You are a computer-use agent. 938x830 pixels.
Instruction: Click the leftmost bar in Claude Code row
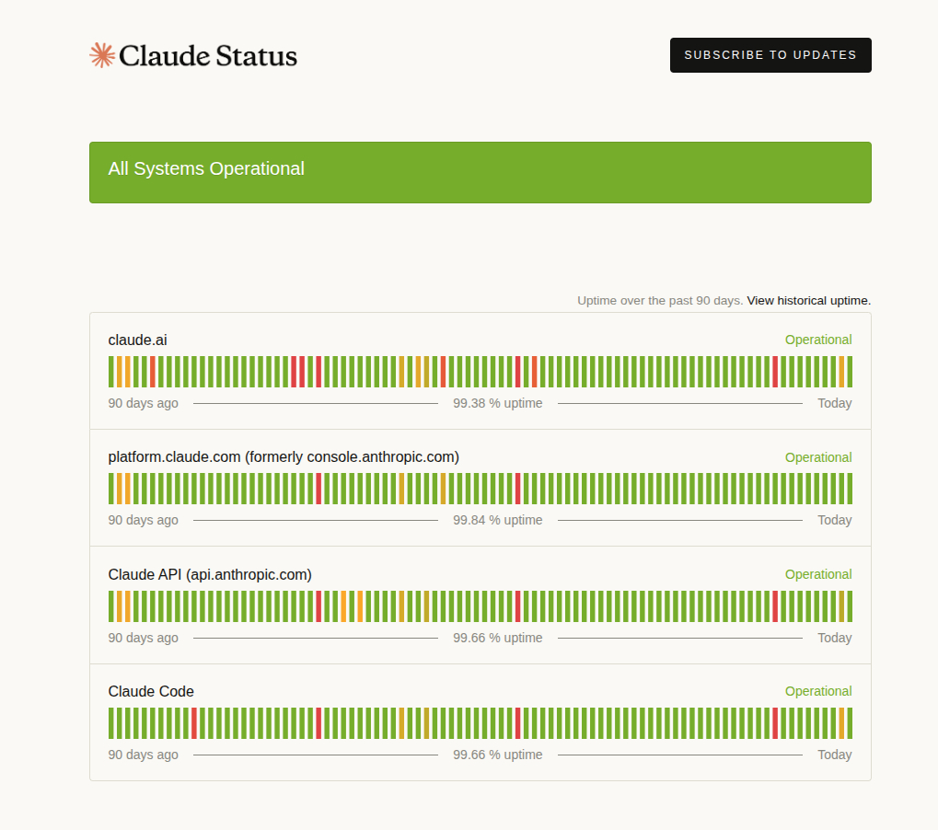(111, 723)
